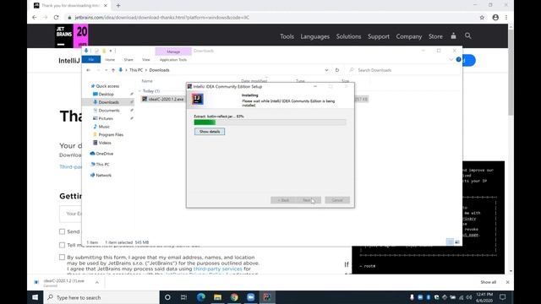Bookmark page with star icon

click(482, 17)
